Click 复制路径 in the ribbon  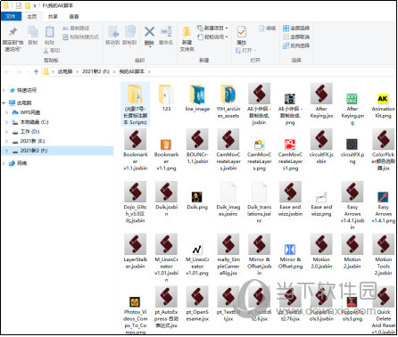pyautogui.click(x=76, y=29)
